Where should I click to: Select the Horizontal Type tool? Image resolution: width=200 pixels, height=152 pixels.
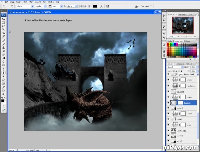click(3, 73)
